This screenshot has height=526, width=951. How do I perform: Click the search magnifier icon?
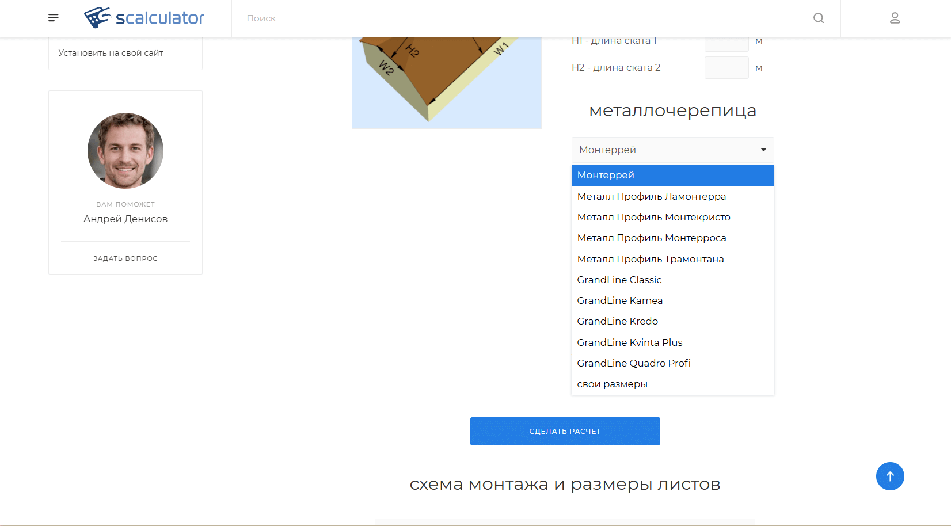click(x=818, y=18)
